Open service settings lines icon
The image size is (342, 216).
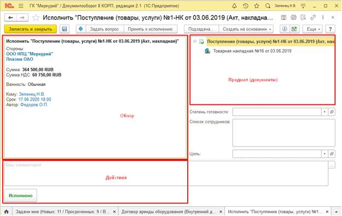303,6
